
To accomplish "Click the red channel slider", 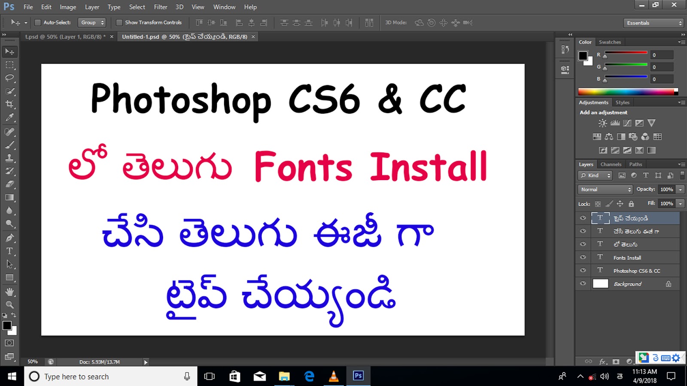I will coord(626,53).
